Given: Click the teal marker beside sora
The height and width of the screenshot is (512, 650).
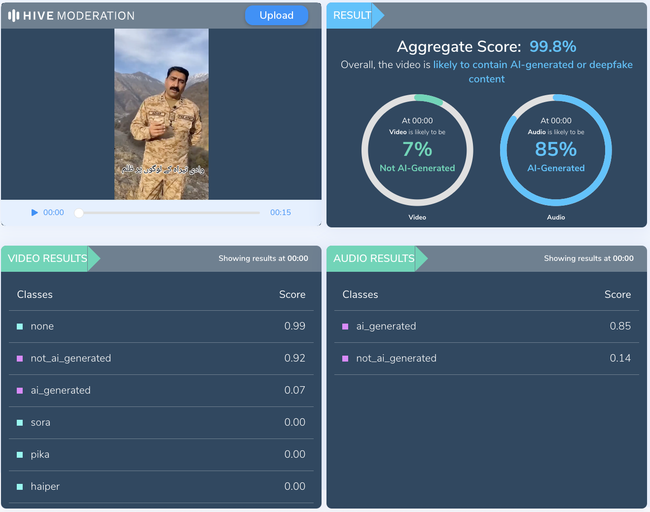Looking at the screenshot, I should click(20, 423).
